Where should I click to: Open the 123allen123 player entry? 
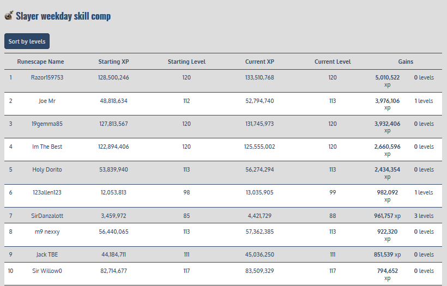[47, 192]
